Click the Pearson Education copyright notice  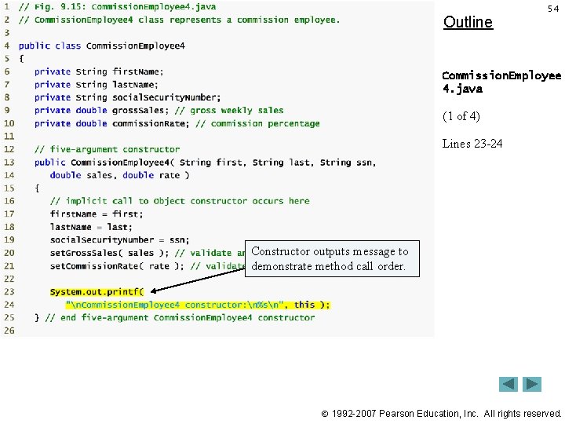(x=441, y=414)
